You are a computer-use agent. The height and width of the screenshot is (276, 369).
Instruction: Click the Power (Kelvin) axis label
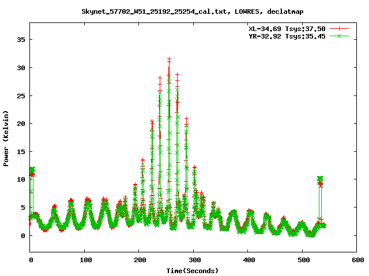6,139
